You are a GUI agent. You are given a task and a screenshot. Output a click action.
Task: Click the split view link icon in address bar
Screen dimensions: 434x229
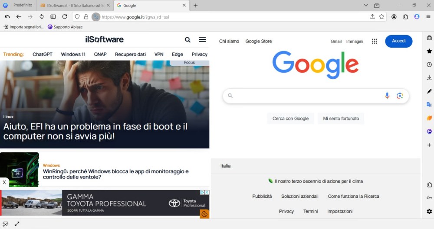point(96,17)
